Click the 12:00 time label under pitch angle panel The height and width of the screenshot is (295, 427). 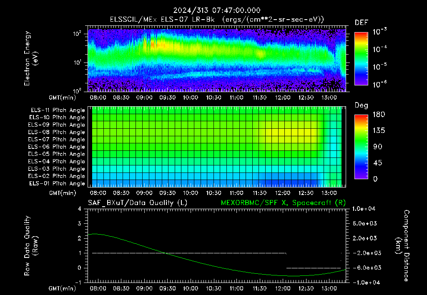pyautogui.click(x=283, y=193)
